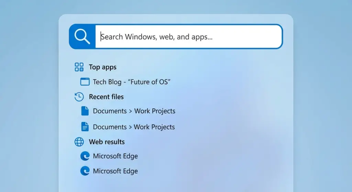The height and width of the screenshot is (192, 352).
Task: Click the Recent files clock history icon
Action: (79, 97)
